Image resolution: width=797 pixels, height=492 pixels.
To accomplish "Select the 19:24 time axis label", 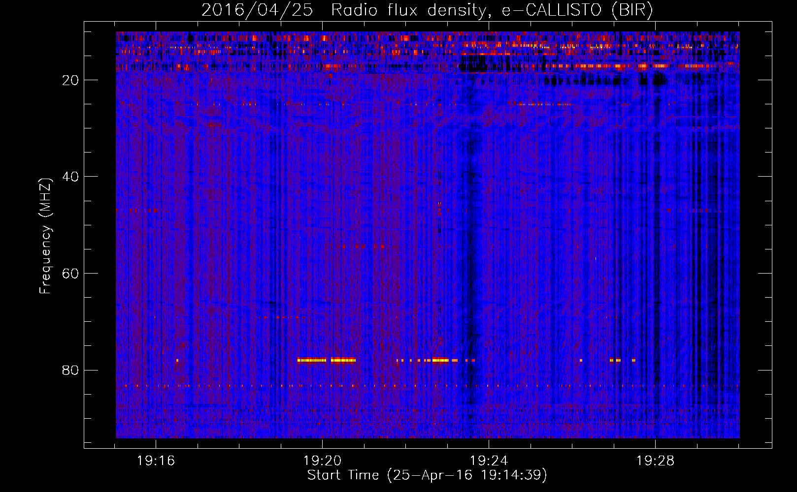I will click(489, 461).
